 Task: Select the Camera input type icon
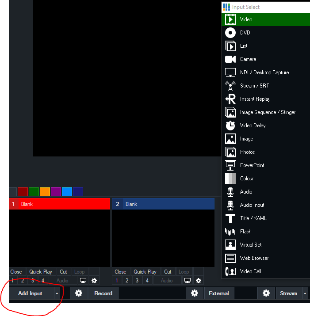pos(230,59)
